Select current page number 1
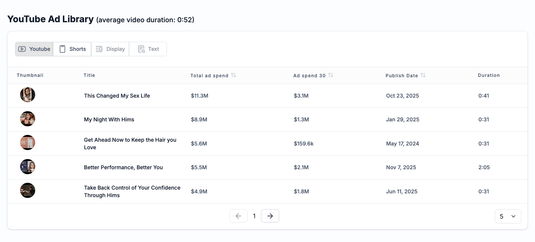 point(254,216)
